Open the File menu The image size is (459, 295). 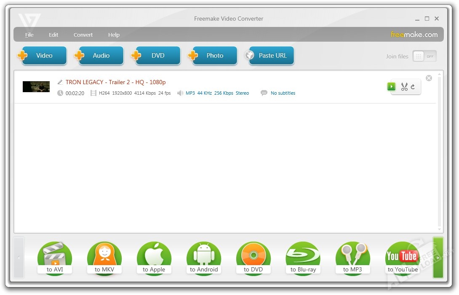pos(29,35)
